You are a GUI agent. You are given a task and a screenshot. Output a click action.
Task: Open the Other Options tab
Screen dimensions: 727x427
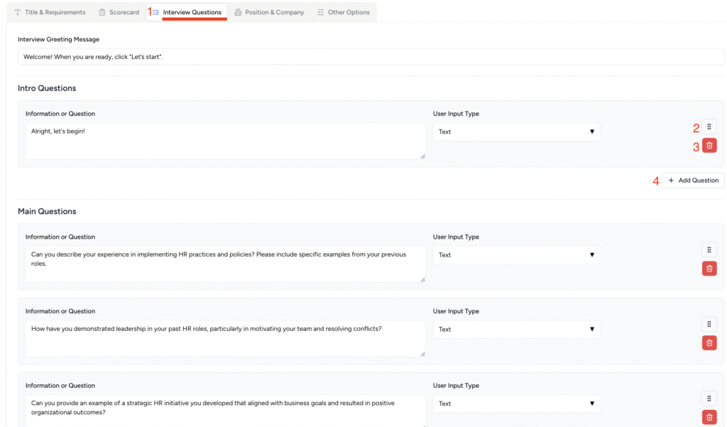click(344, 12)
